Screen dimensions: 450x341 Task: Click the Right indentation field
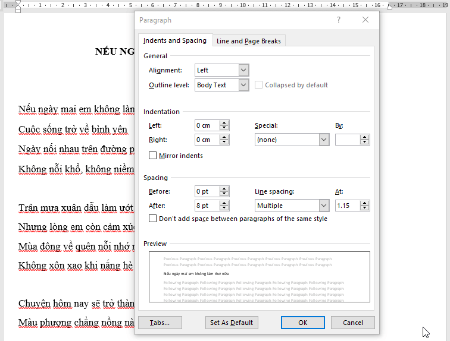click(207, 140)
